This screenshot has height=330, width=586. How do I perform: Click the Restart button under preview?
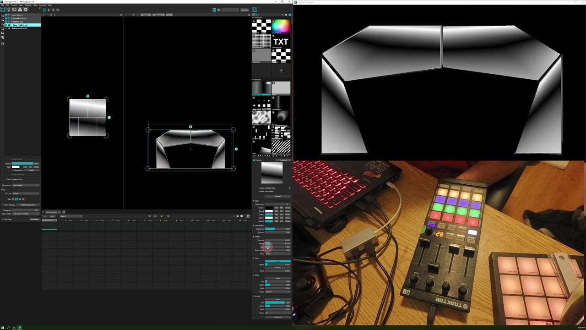[x=277, y=196]
